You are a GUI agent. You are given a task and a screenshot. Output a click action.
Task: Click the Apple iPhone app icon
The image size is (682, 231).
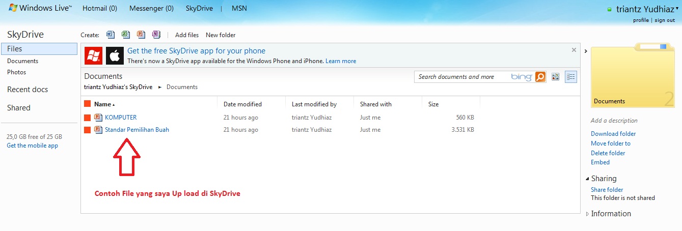click(x=115, y=55)
